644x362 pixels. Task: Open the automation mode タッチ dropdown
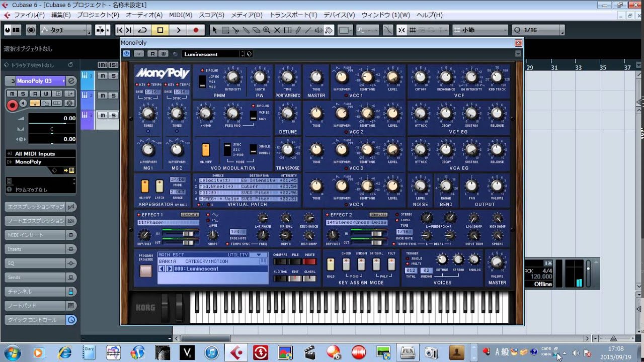point(66,30)
